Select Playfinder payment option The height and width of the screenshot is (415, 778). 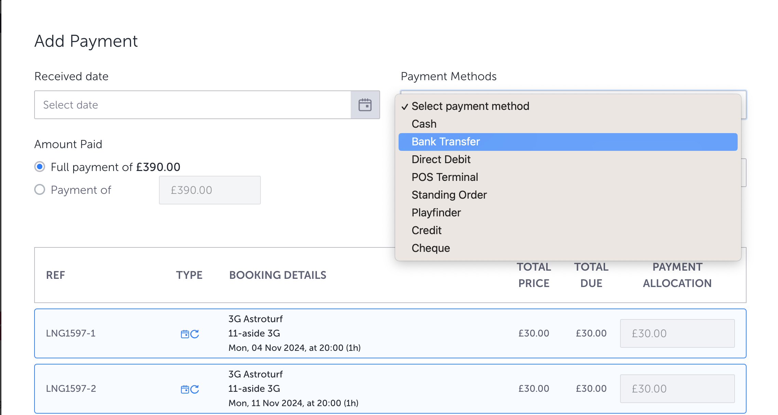436,213
